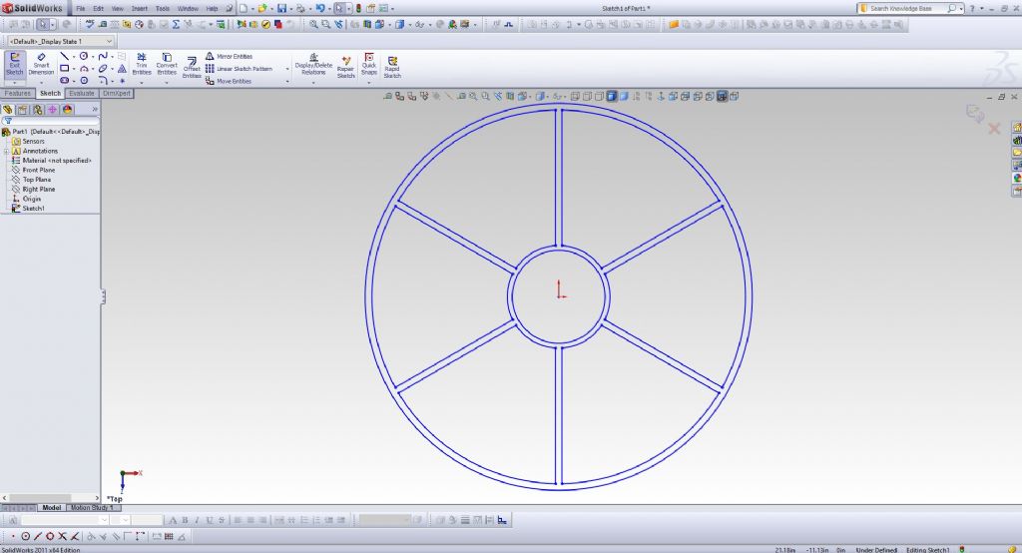The height and width of the screenshot is (553, 1022).
Task: Select the Sensors tree item
Action: pyautogui.click(x=33, y=141)
